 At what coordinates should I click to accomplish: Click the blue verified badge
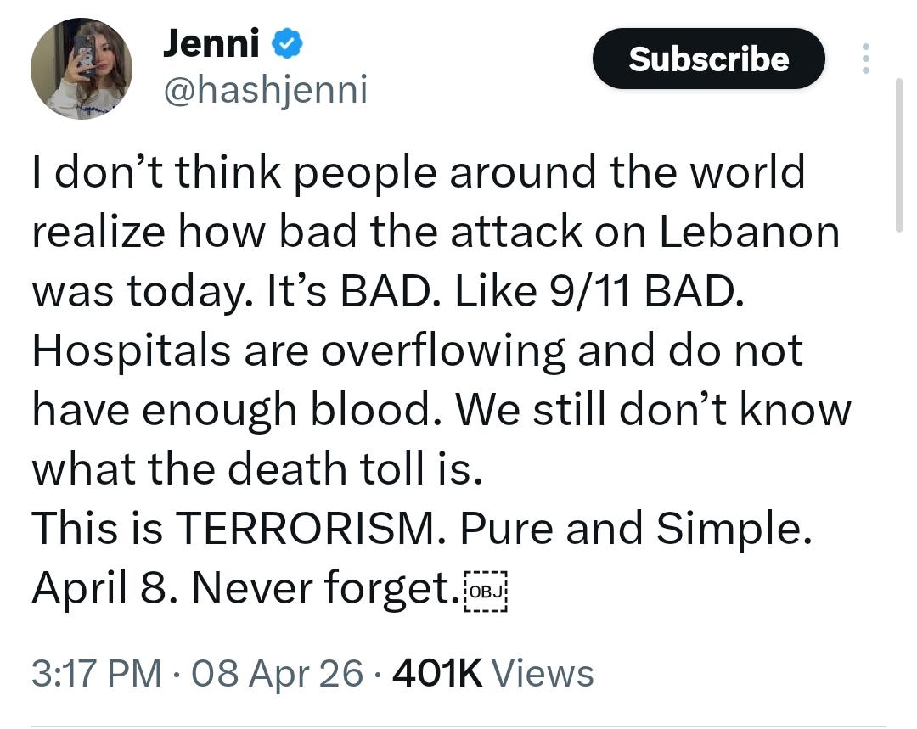(x=289, y=45)
